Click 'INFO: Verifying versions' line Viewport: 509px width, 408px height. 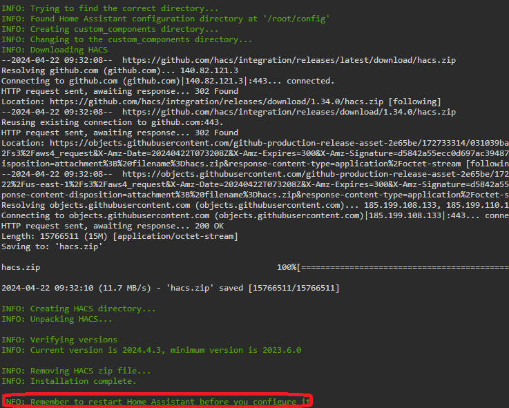click(x=59, y=340)
